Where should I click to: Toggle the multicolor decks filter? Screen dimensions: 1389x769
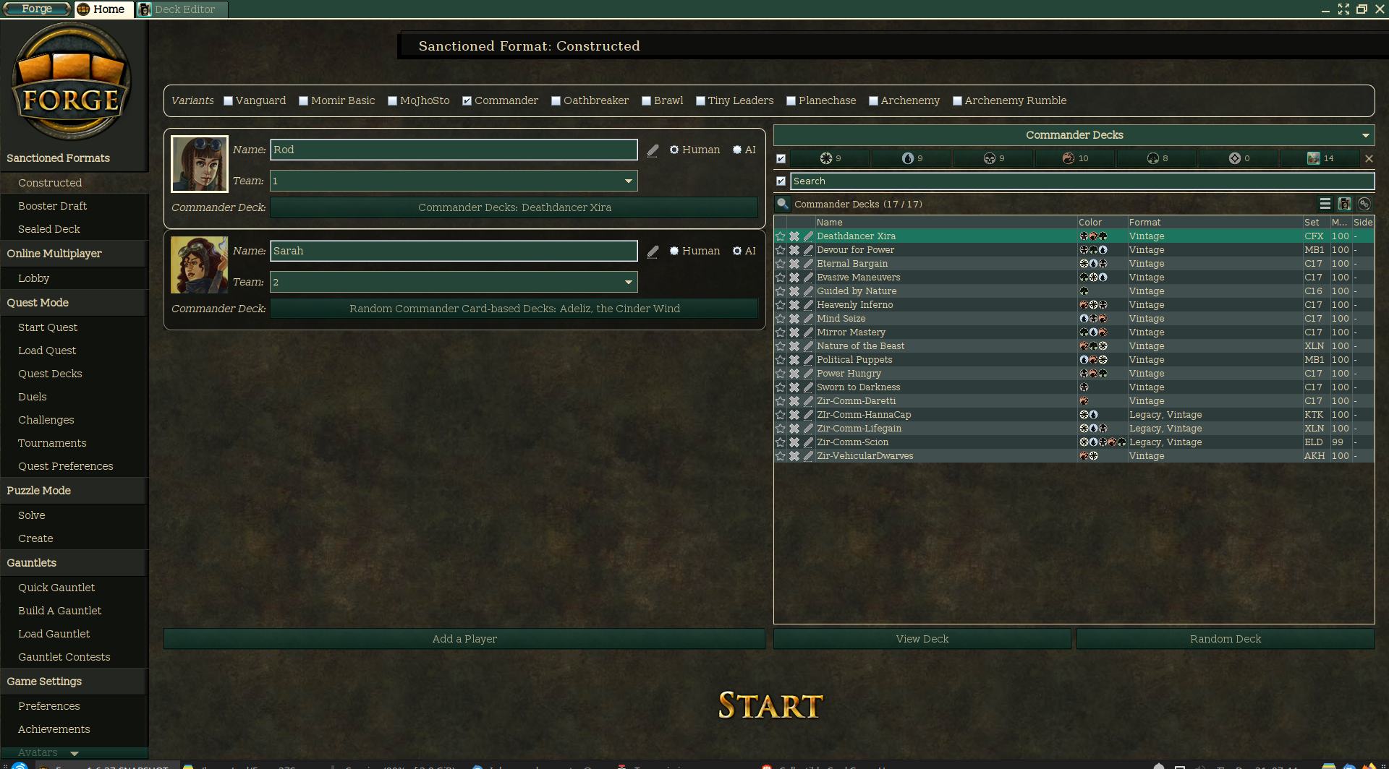[1320, 158]
